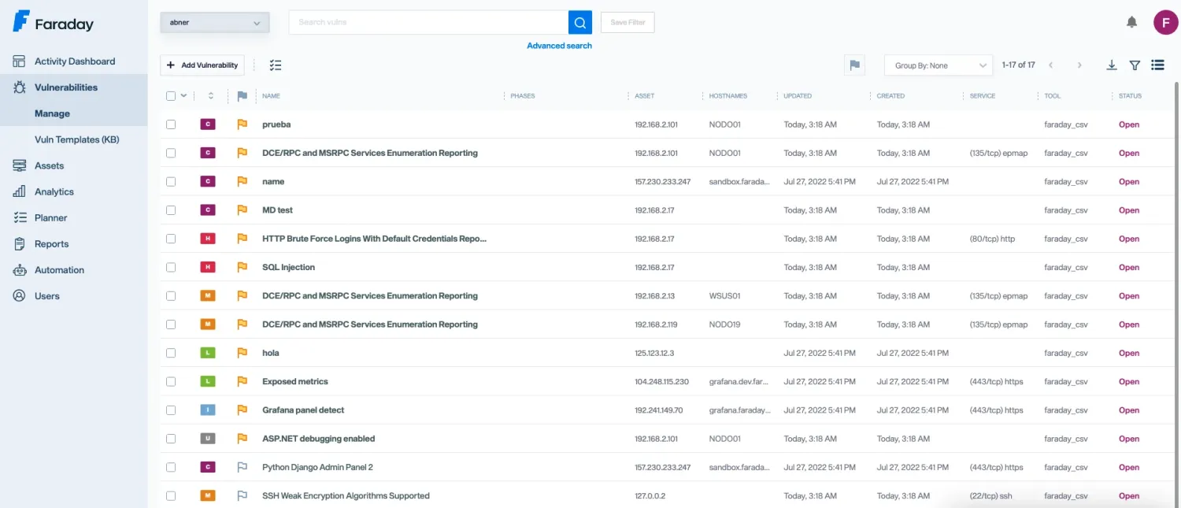Go to next page arrow
Image resolution: width=1181 pixels, height=508 pixels.
[x=1079, y=65]
